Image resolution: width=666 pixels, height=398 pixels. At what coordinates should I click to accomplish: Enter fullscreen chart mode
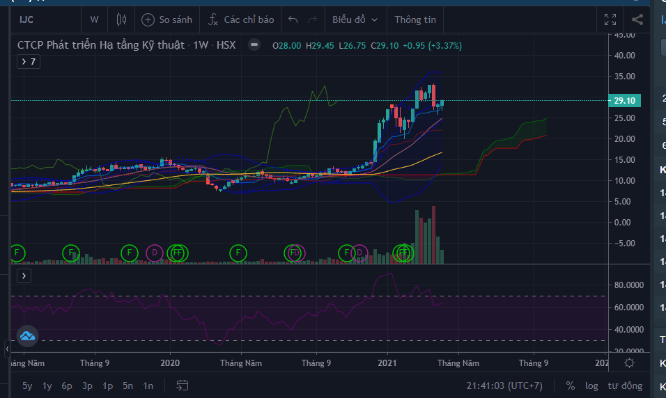(x=610, y=19)
